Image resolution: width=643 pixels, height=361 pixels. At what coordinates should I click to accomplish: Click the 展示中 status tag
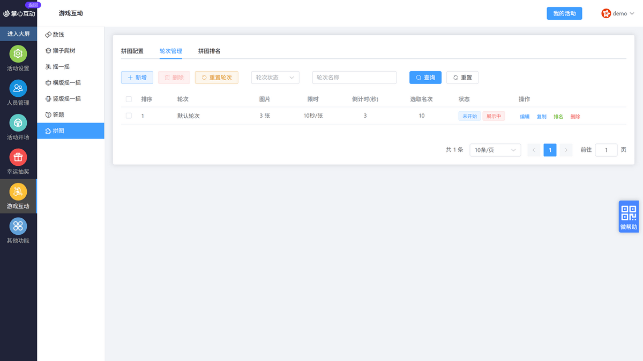click(x=494, y=116)
